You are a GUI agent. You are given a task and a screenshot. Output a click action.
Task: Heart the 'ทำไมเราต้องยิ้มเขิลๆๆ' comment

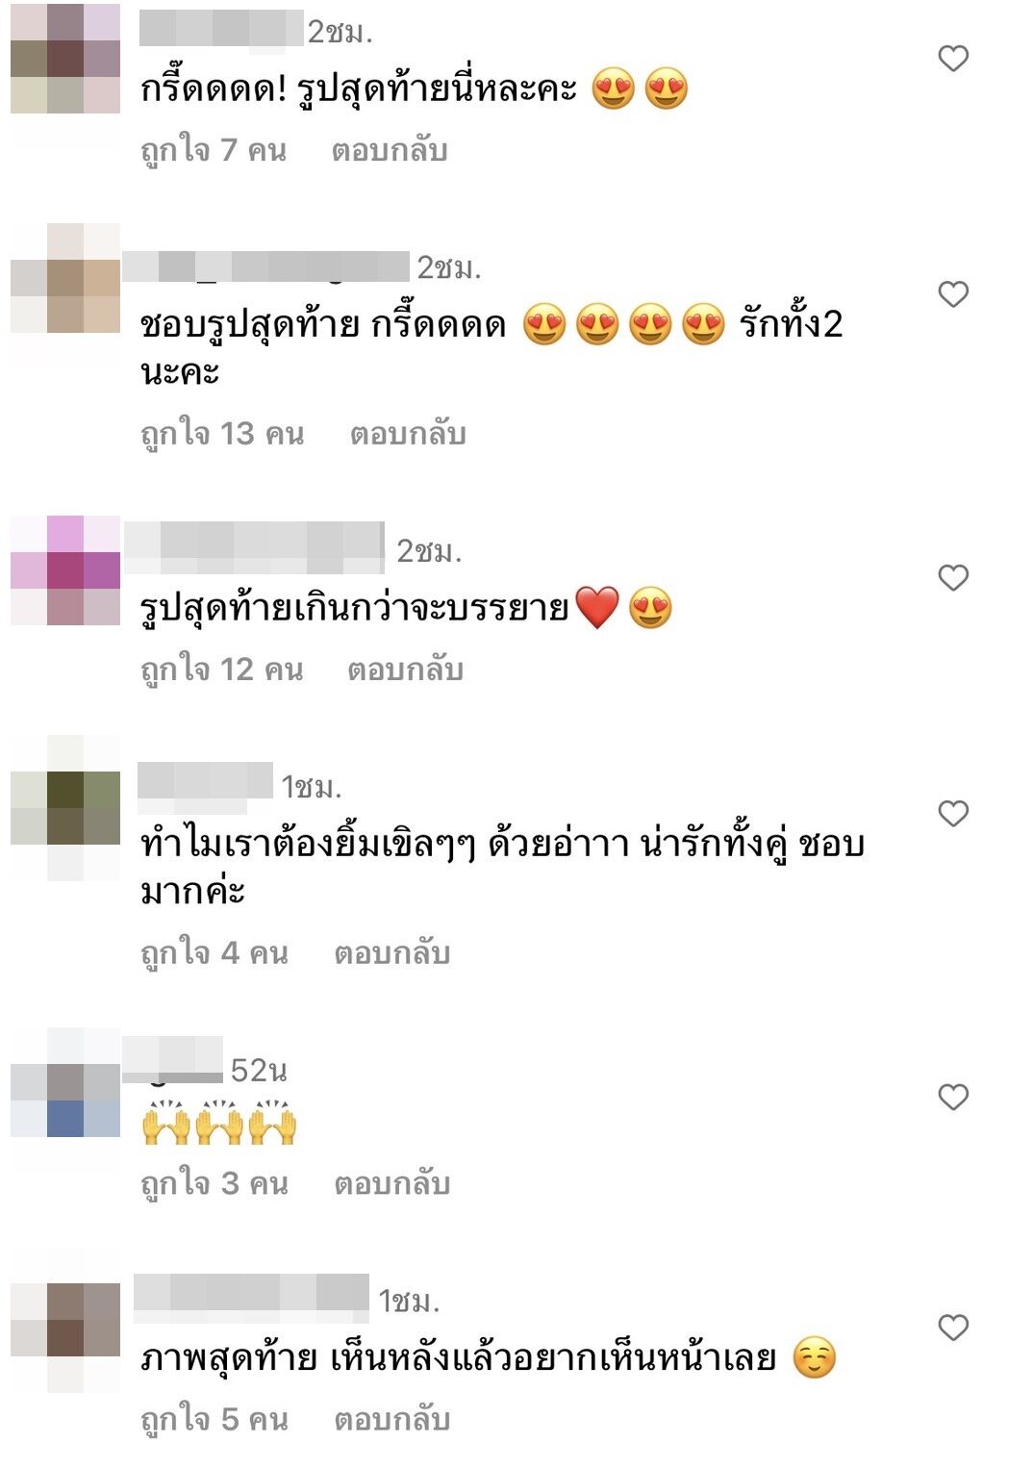pyautogui.click(x=952, y=814)
